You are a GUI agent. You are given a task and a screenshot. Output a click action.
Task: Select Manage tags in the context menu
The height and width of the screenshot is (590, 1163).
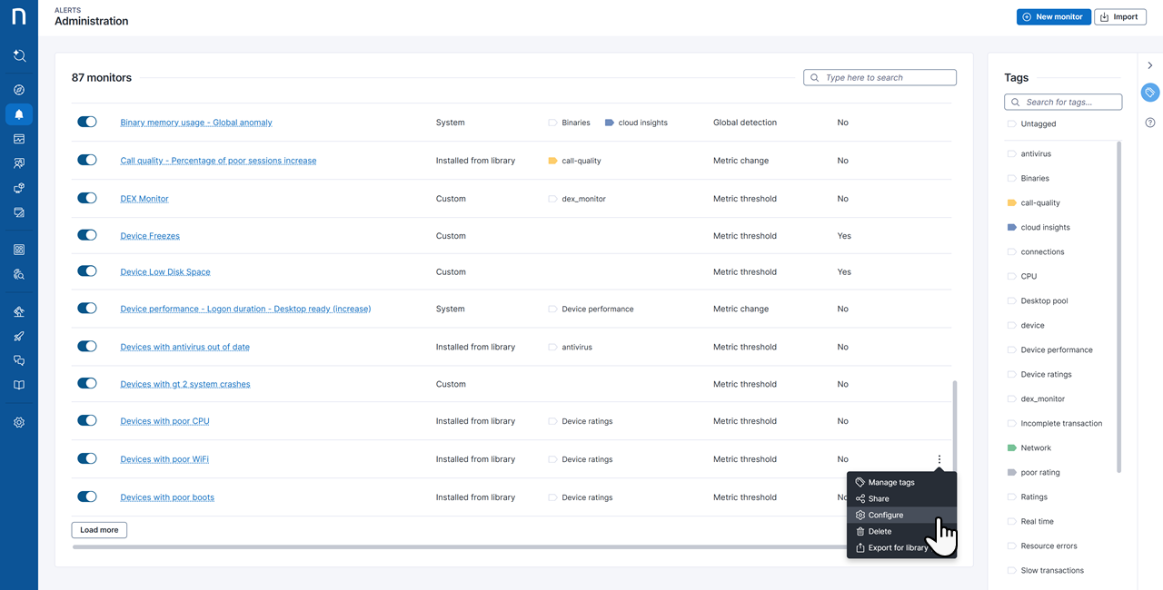point(890,483)
